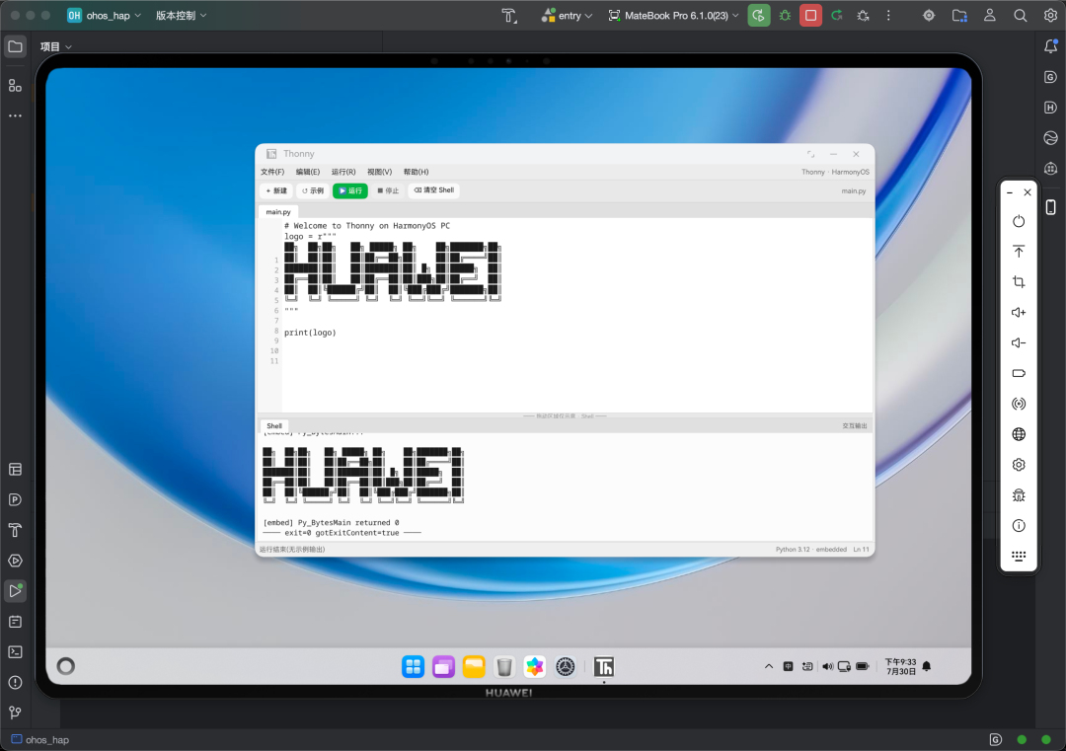This screenshot has height=751, width=1066.
Task: Select the main.py editor tab in Thonny
Action: click(278, 212)
